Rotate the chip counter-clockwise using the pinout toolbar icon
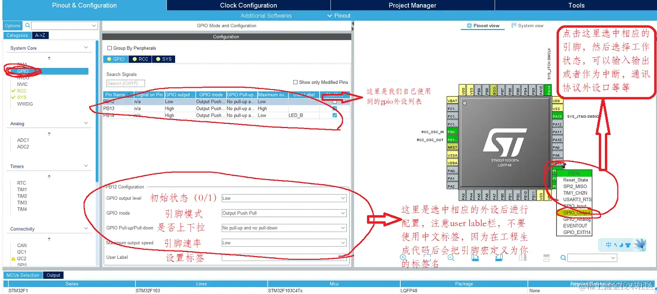Image resolution: width=657 pixels, height=294 pixels. 499,257
